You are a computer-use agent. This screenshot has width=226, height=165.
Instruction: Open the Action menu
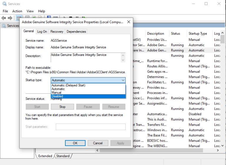pyautogui.click(x=17, y=11)
